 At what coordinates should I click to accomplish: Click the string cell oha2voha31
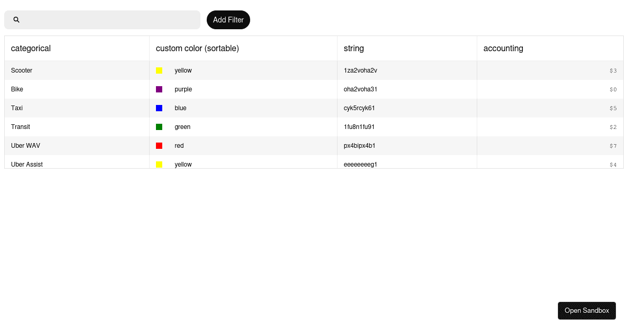(360, 89)
